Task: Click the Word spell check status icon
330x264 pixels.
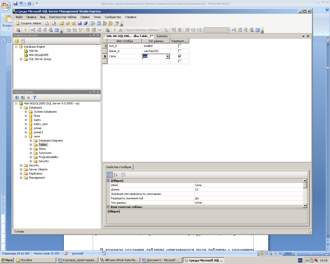Action: tap(66, 253)
